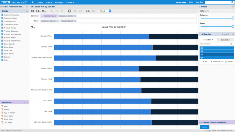Adjust the Columns data level slider
This screenshot has height=132, width=235.
pos(233,18)
